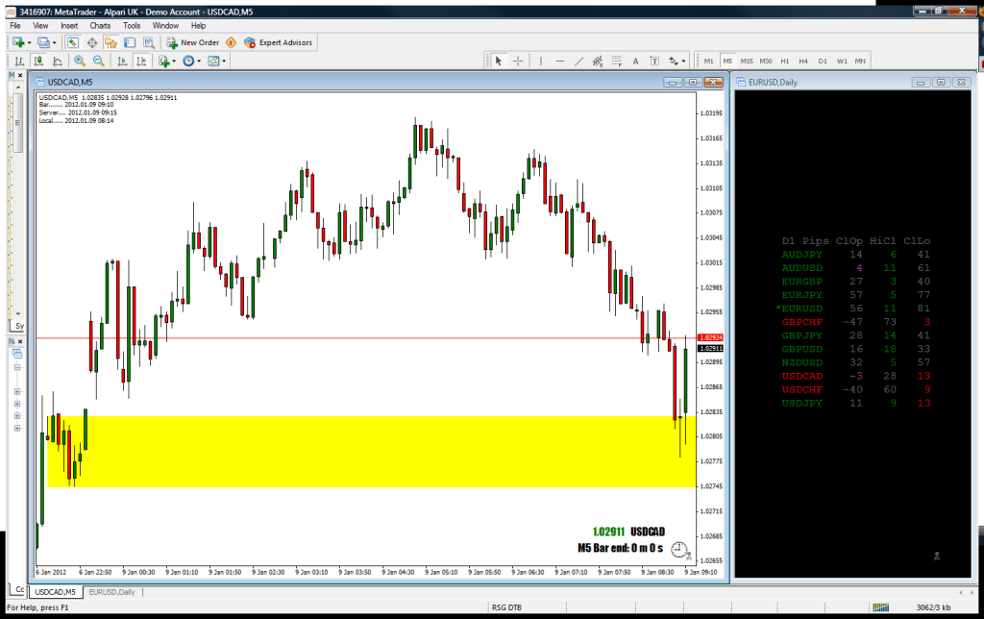Select the Draw Text Label tool
This screenshot has width=984, height=619.
pos(654,61)
